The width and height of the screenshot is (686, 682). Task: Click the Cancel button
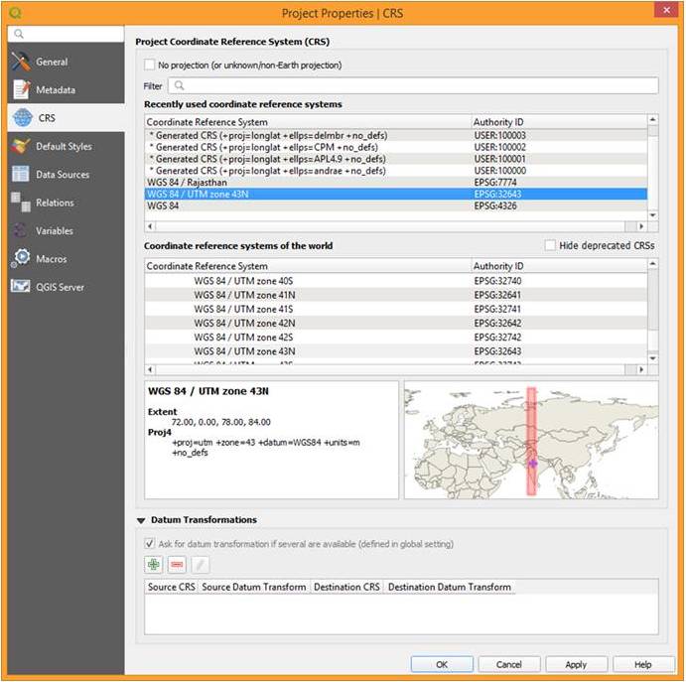point(509,664)
